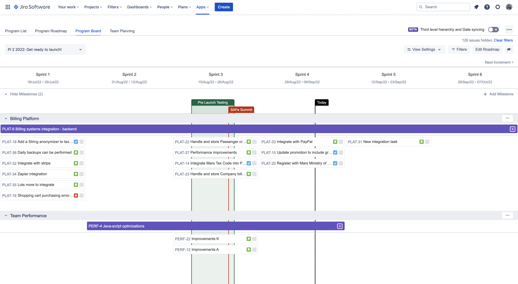The width and height of the screenshot is (518, 284).
Task: Click the story icon on PERF-12
Action: 249,250
